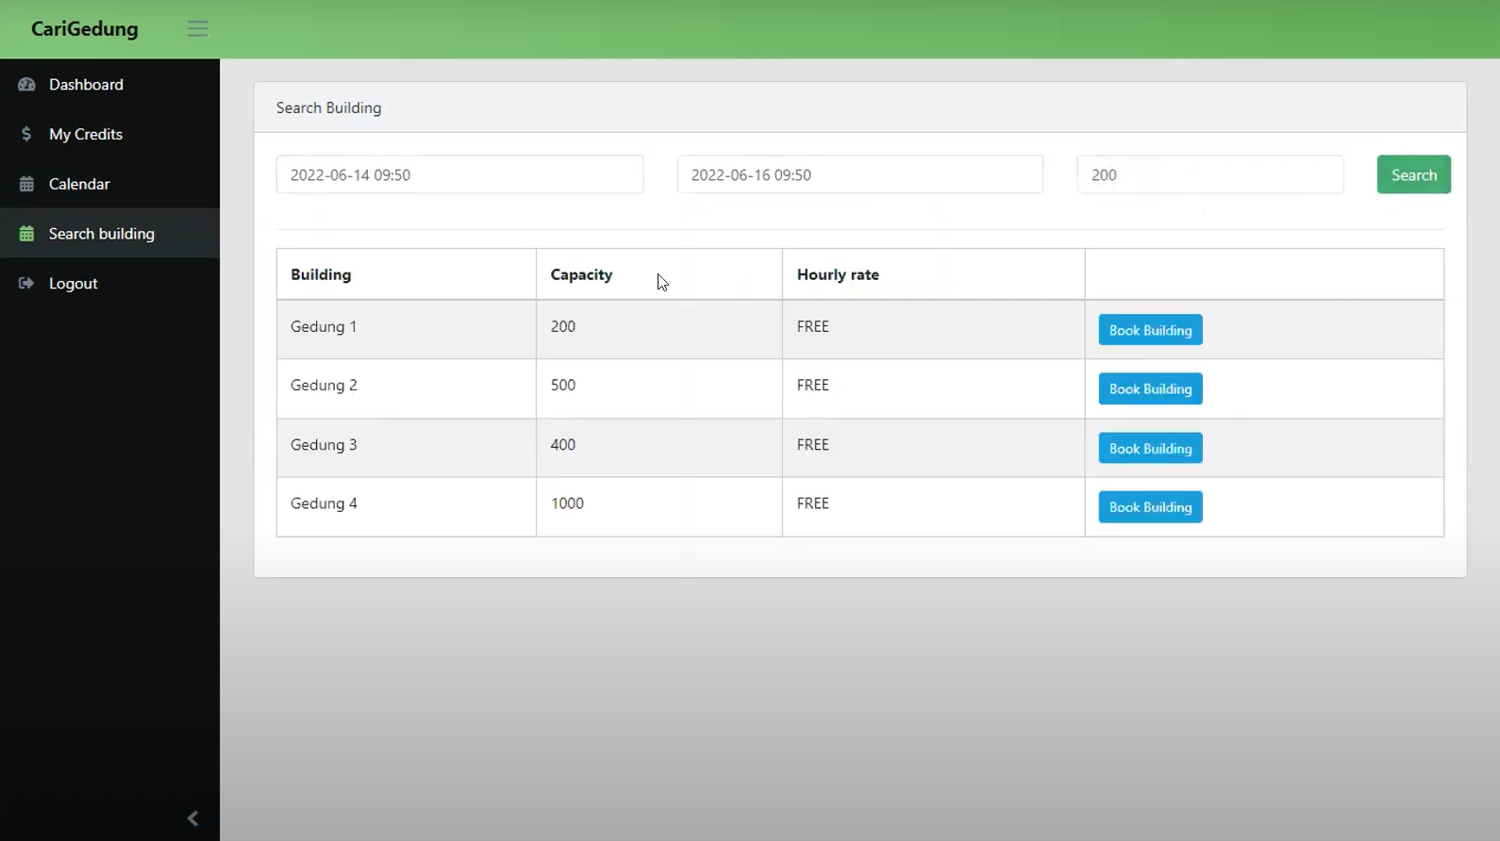1500x841 pixels.
Task: Click capacity value 400
Action: click(x=563, y=444)
